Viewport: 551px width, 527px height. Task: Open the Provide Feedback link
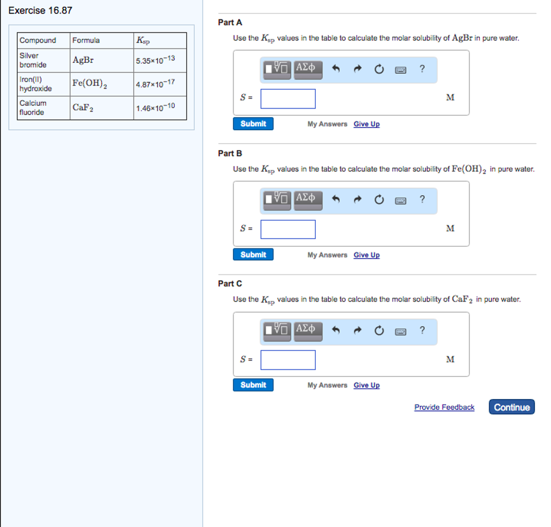click(x=444, y=407)
